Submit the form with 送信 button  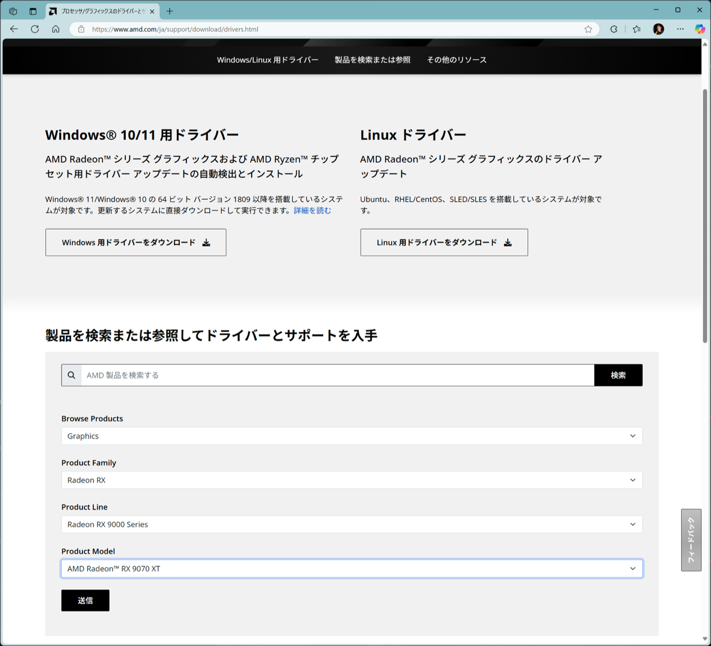[x=85, y=601]
